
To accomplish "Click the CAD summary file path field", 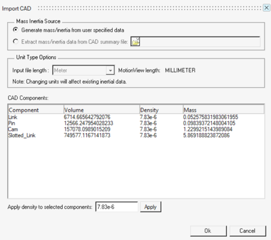I will pos(200,42).
